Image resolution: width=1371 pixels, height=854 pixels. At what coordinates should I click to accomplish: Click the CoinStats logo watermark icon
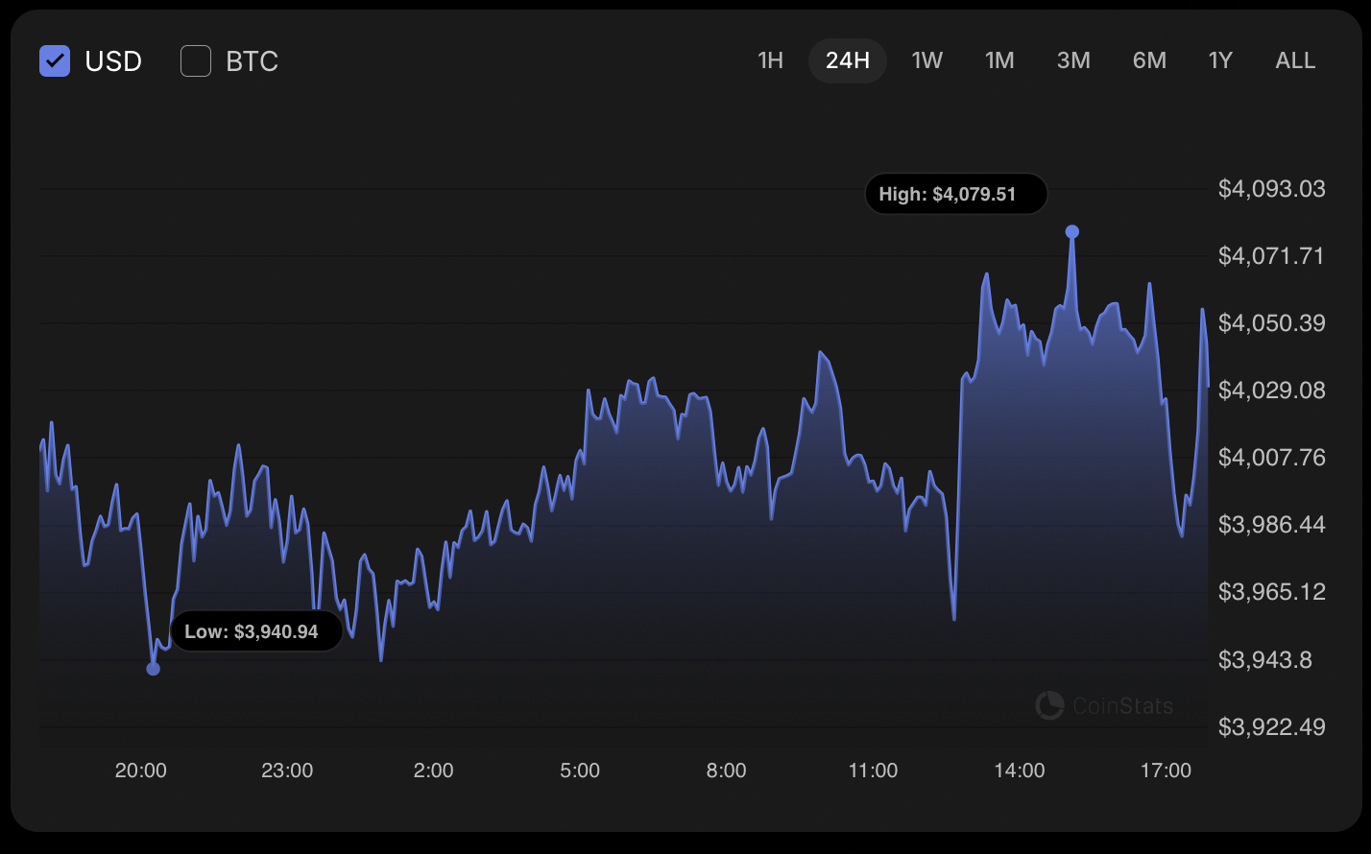[x=1049, y=705]
